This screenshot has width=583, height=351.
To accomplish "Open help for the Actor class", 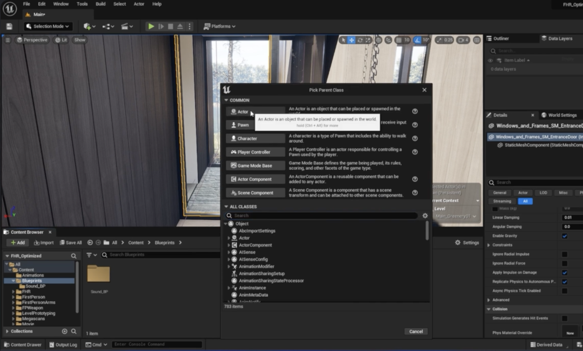I will [x=415, y=111].
